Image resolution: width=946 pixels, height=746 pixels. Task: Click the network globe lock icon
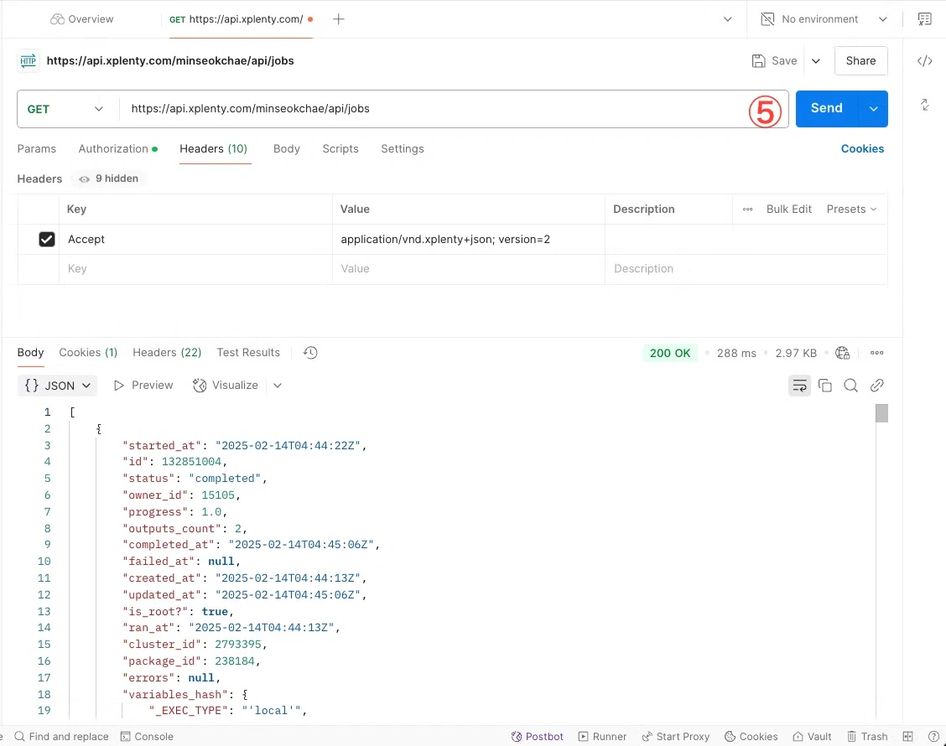click(842, 353)
